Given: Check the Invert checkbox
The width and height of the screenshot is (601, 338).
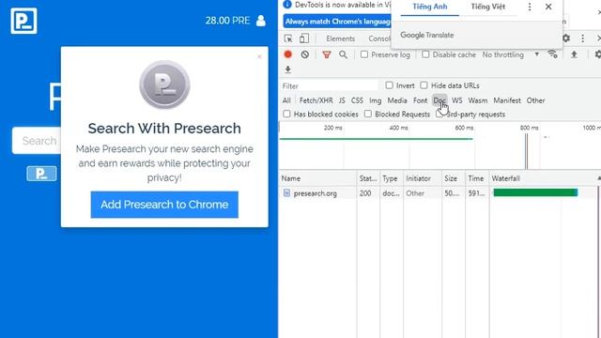Looking at the screenshot, I should click(x=389, y=85).
